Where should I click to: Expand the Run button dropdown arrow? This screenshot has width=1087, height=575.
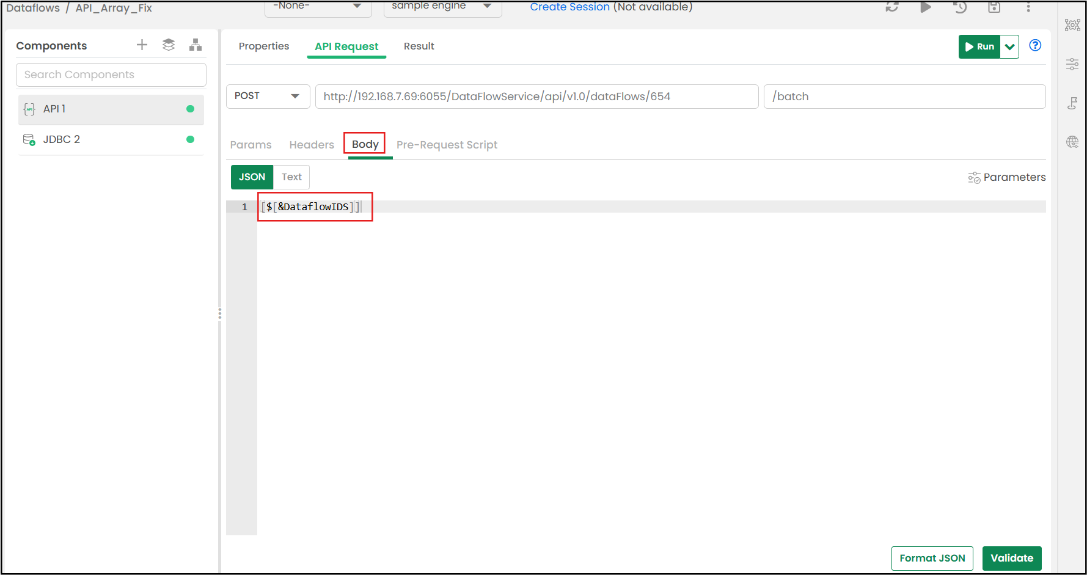pos(1009,47)
